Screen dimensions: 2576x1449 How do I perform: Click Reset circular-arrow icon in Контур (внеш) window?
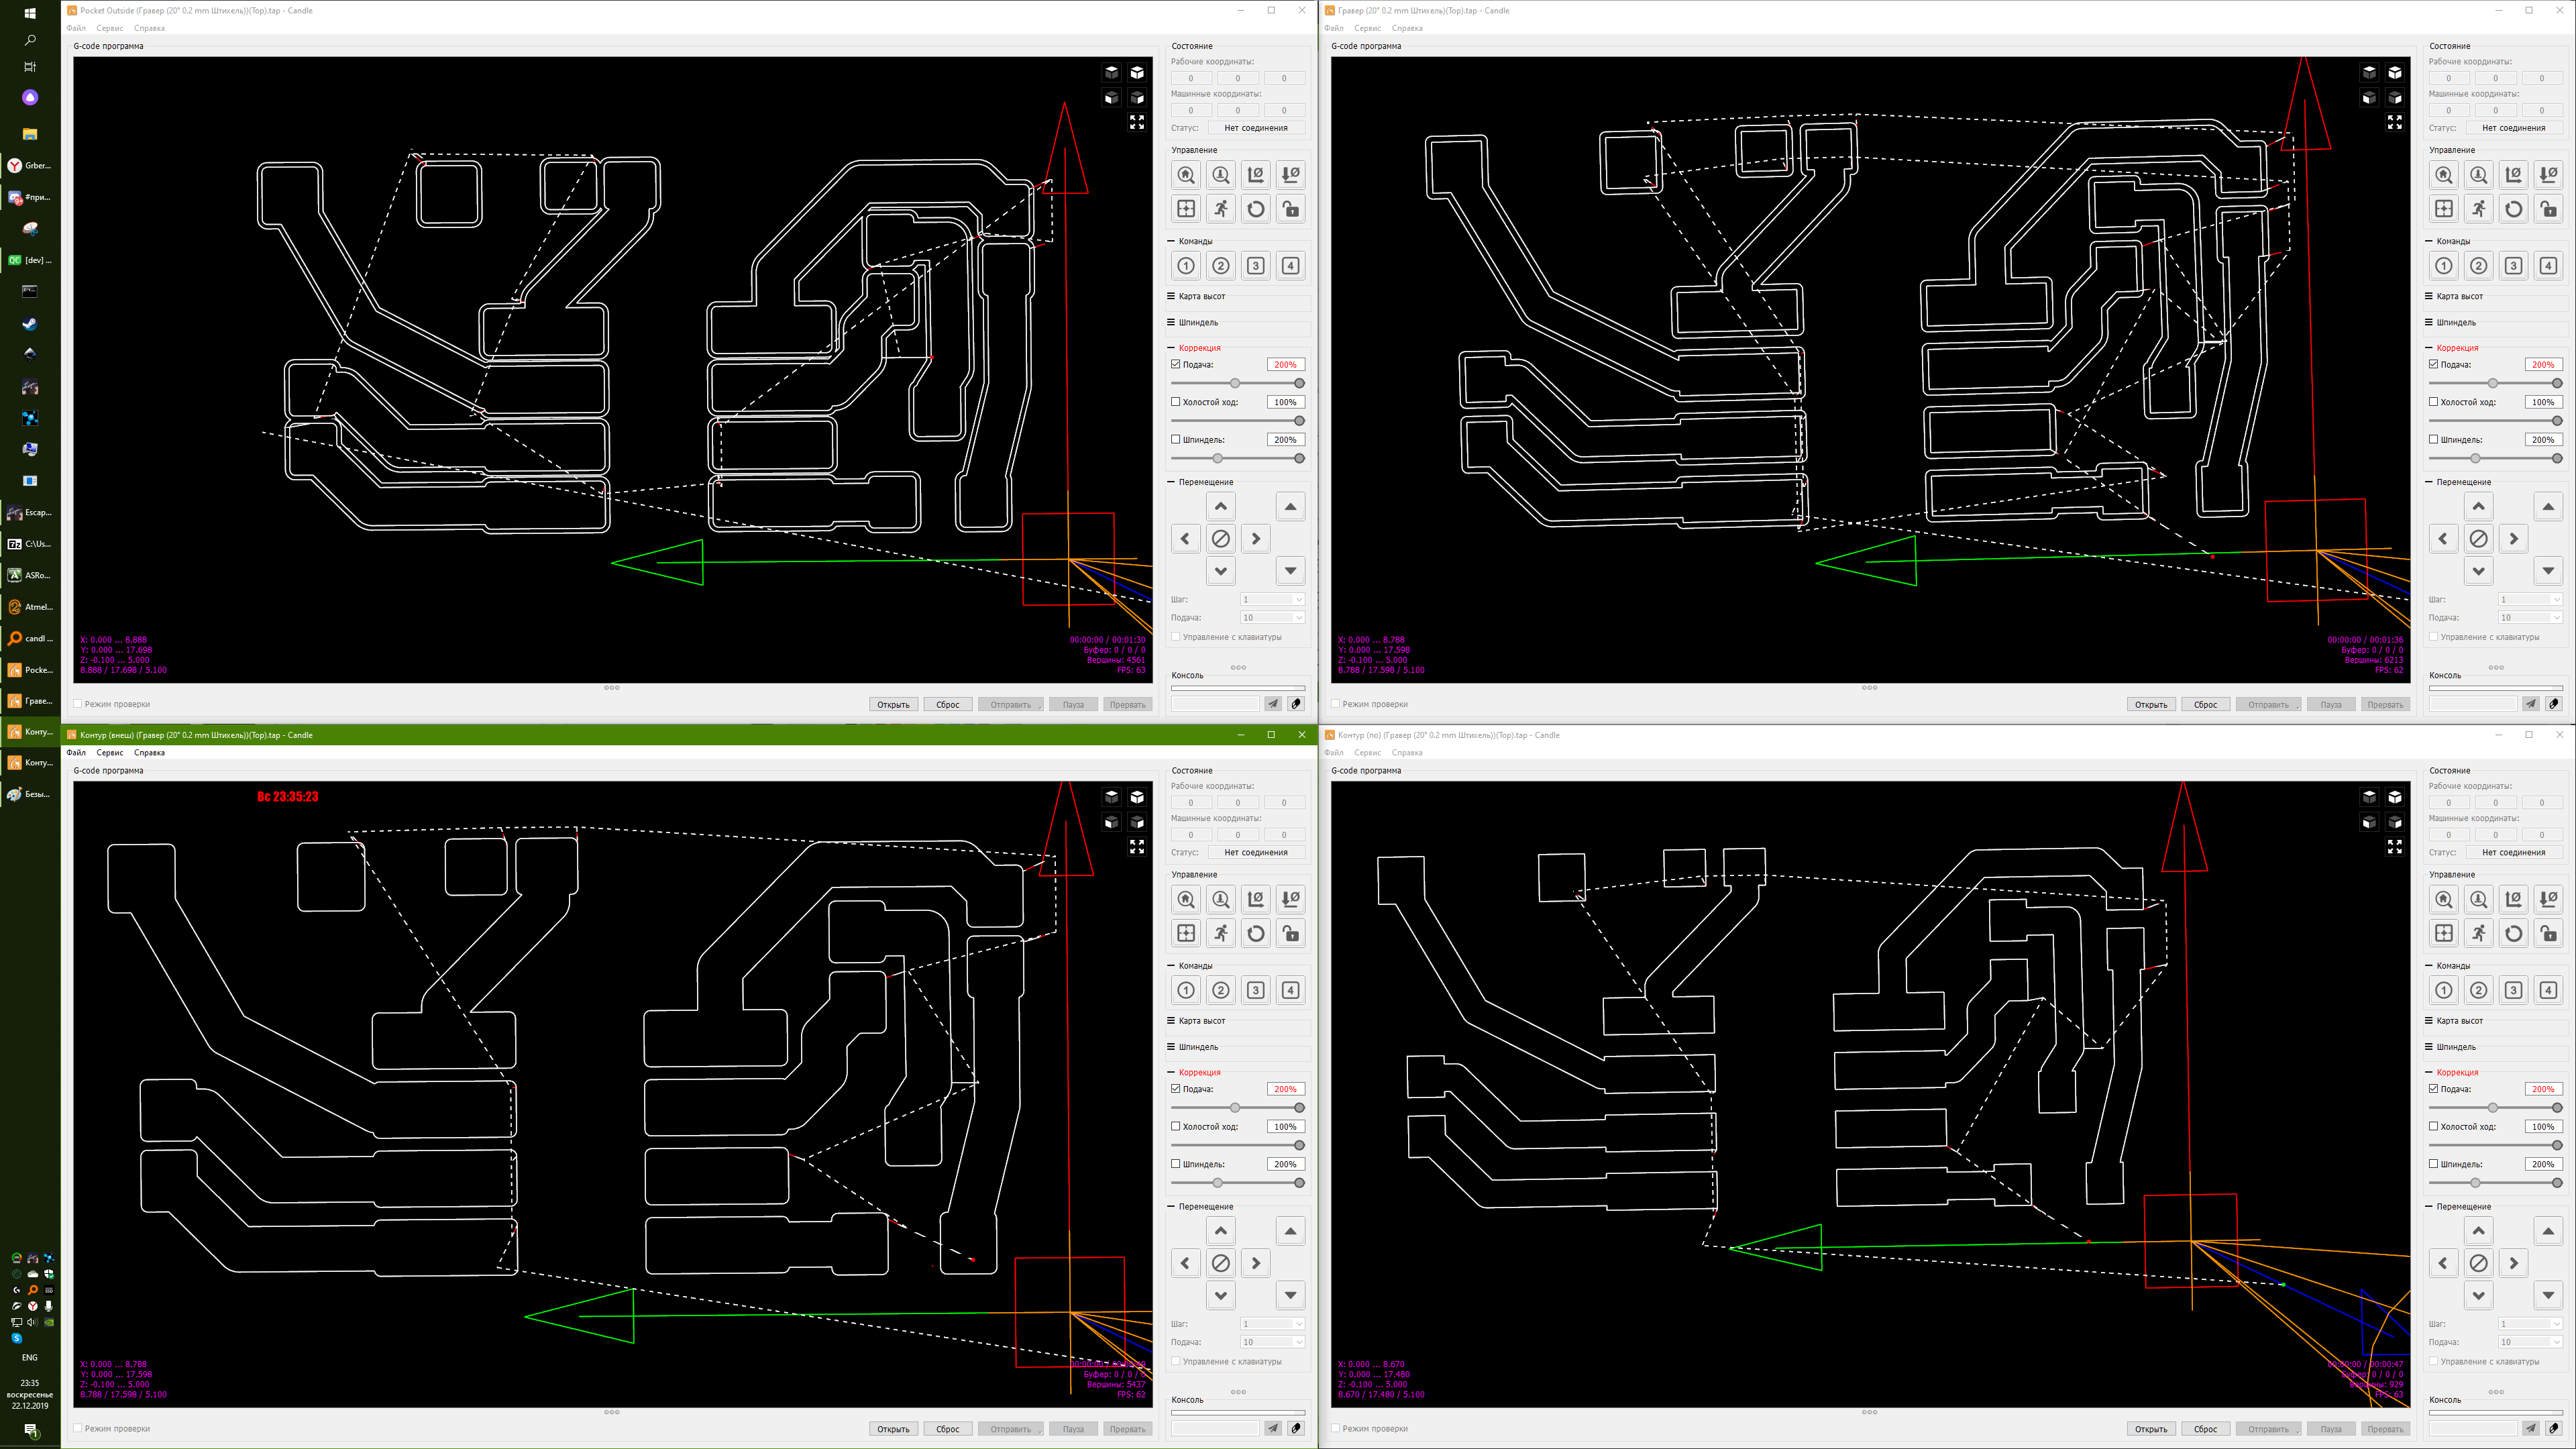pos(1256,933)
